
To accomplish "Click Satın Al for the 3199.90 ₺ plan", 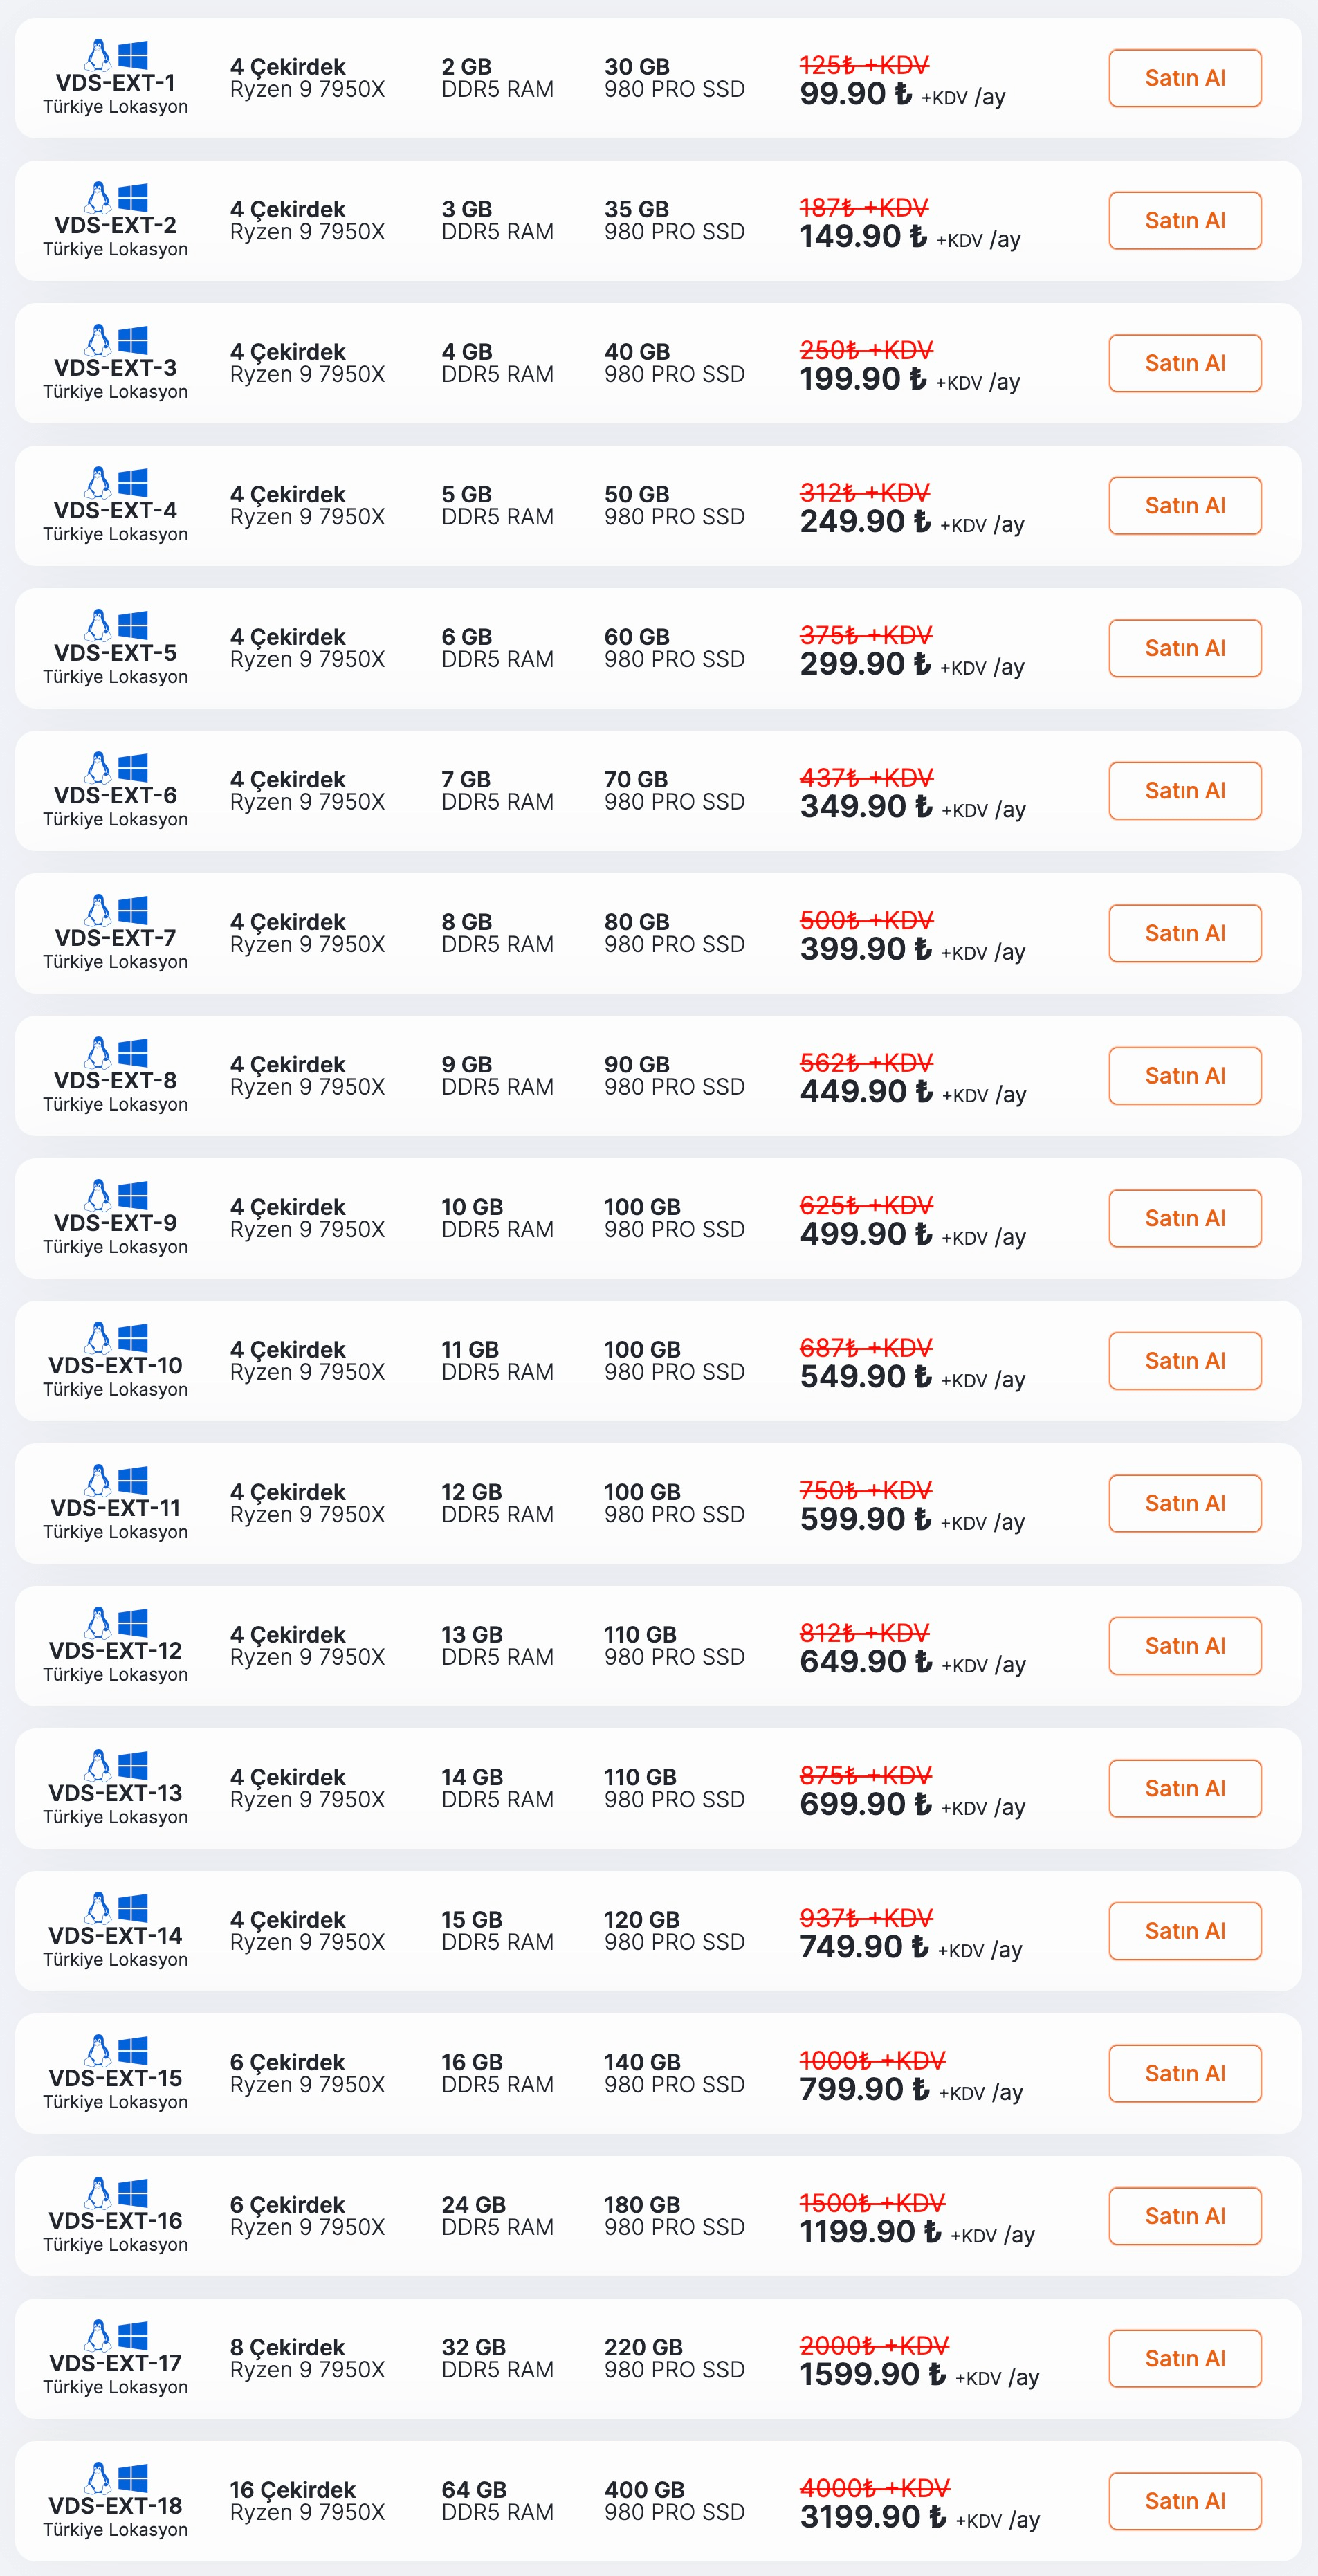I will (x=1185, y=2501).
